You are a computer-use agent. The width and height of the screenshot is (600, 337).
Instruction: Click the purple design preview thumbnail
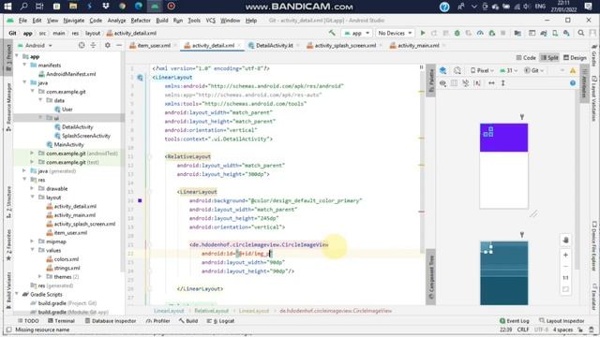tap(503, 166)
